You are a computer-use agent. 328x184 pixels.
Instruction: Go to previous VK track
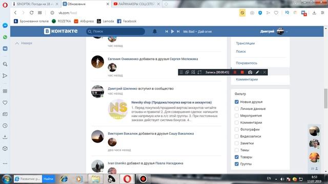pyautogui.click(x=167, y=32)
